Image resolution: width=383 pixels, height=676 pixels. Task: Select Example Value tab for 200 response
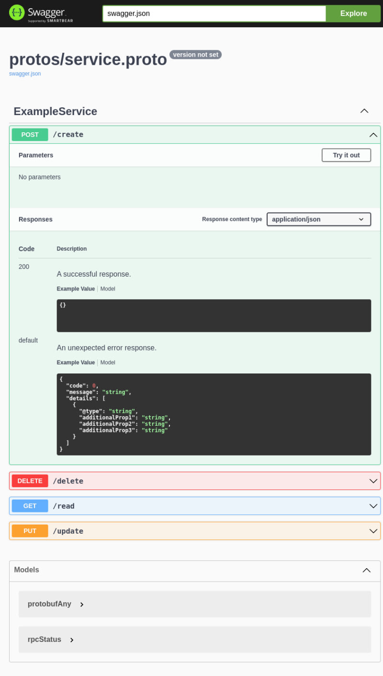tap(76, 289)
